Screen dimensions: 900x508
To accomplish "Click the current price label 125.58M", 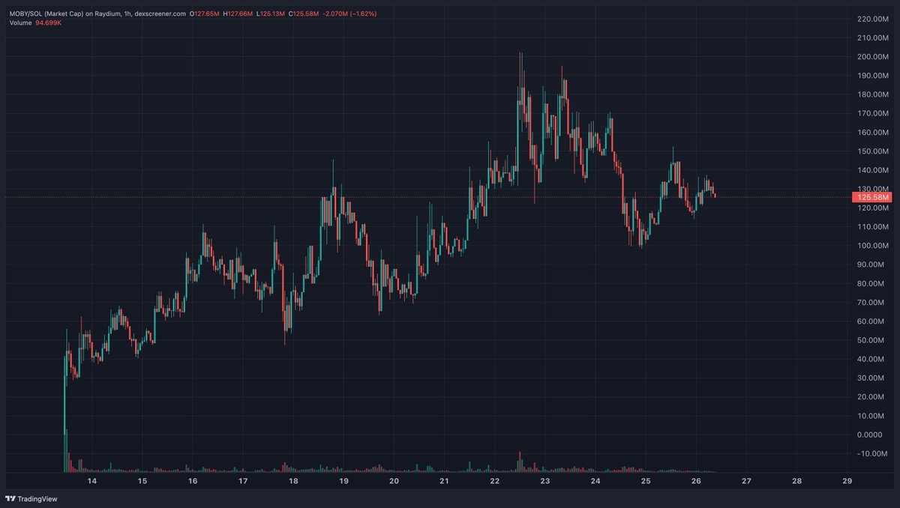I will (871, 197).
